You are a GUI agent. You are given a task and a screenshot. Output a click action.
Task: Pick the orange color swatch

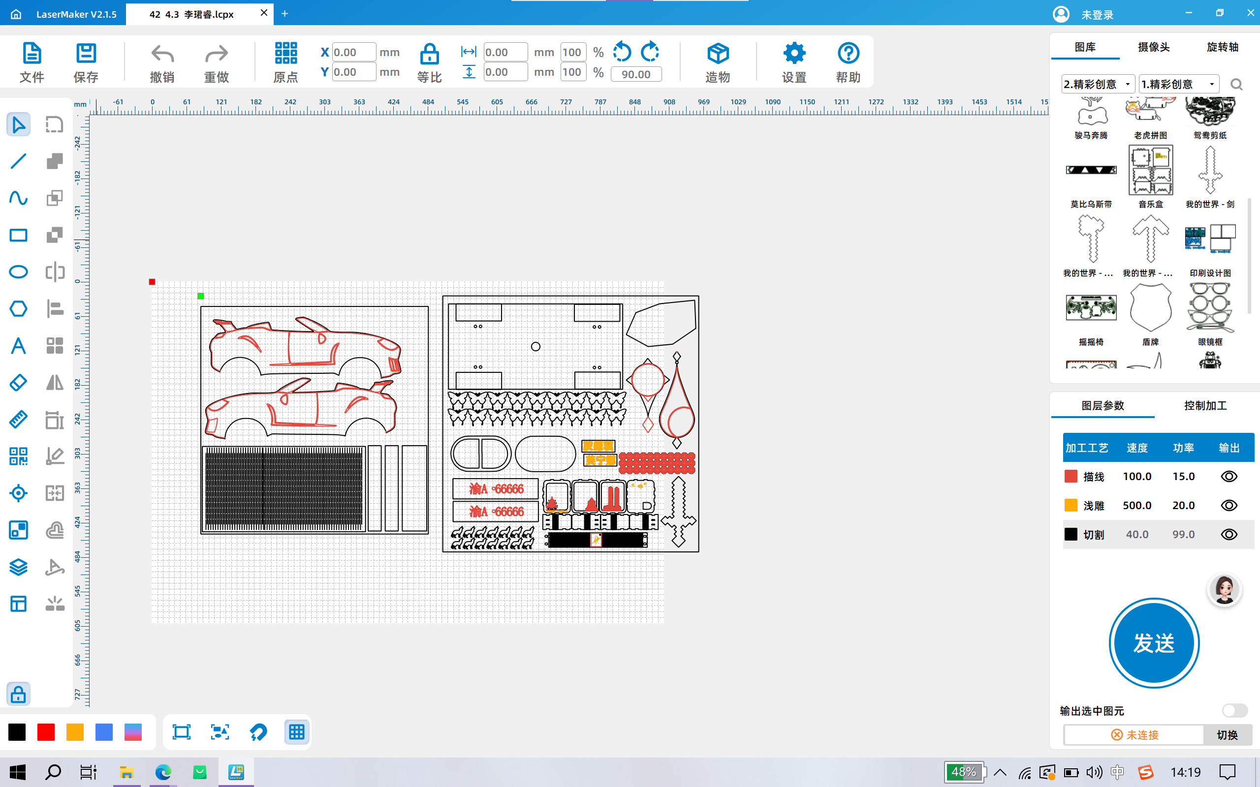click(x=75, y=732)
